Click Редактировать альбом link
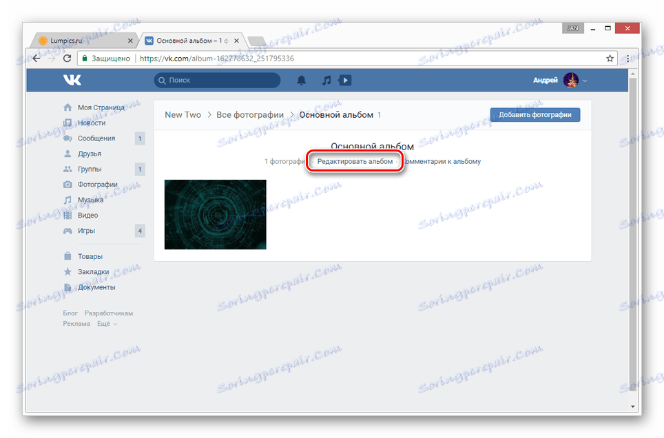Image resolution: width=664 pixels, height=438 pixels. [355, 161]
